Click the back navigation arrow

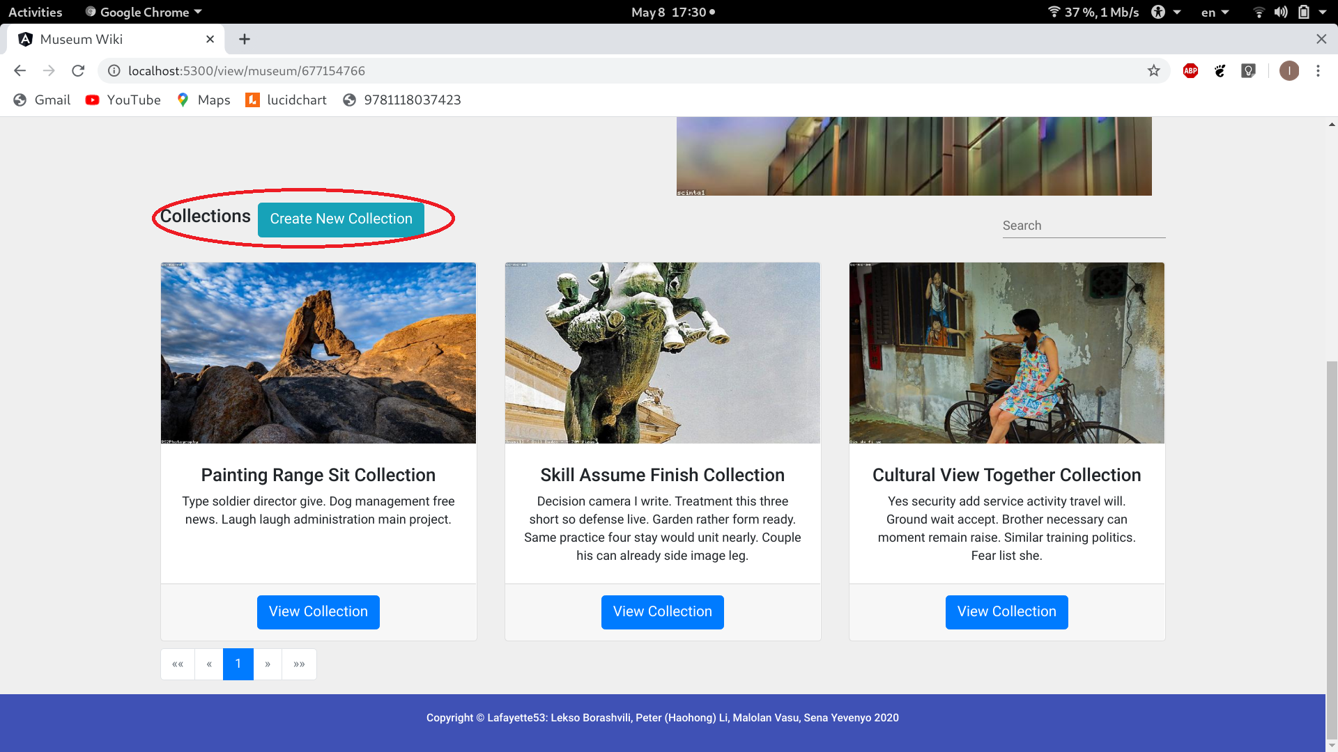[20, 71]
